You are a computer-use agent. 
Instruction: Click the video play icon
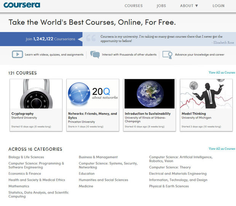[17, 54]
